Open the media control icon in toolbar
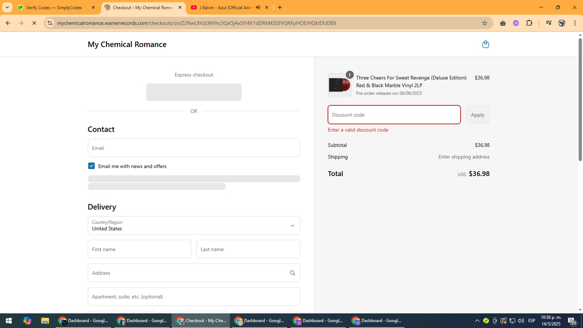 pyautogui.click(x=548, y=23)
